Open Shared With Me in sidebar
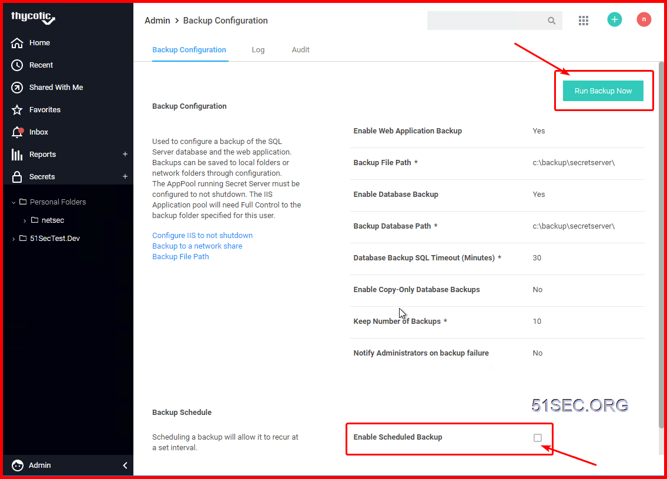The height and width of the screenshot is (479, 667). 56,88
